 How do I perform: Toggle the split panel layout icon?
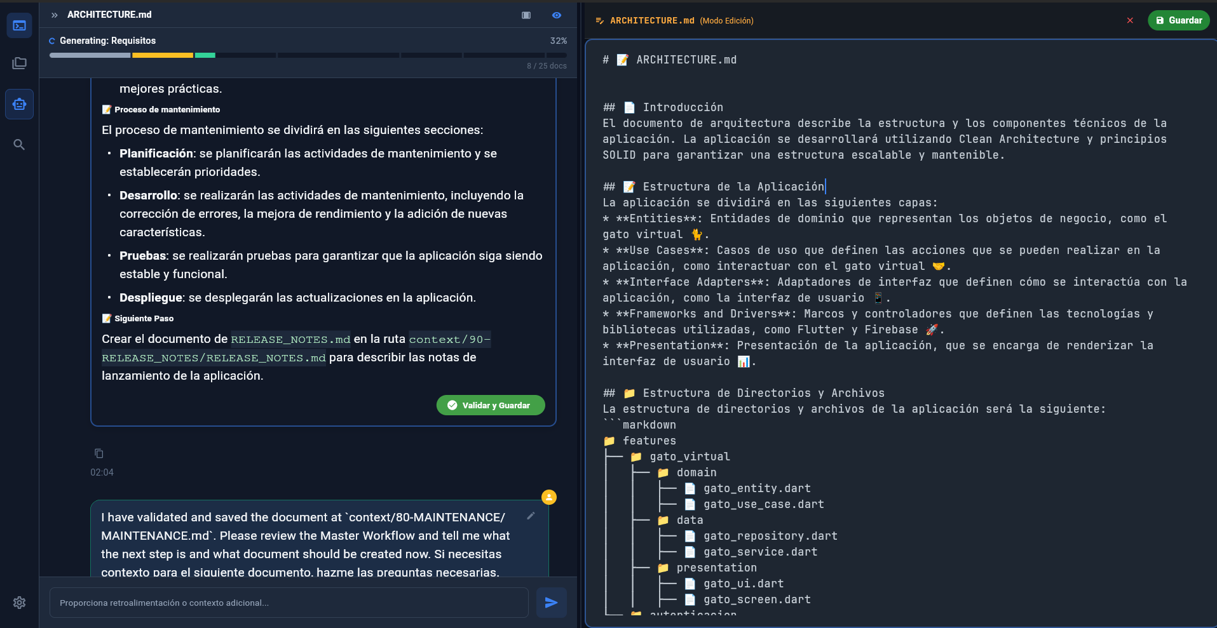[x=526, y=15]
